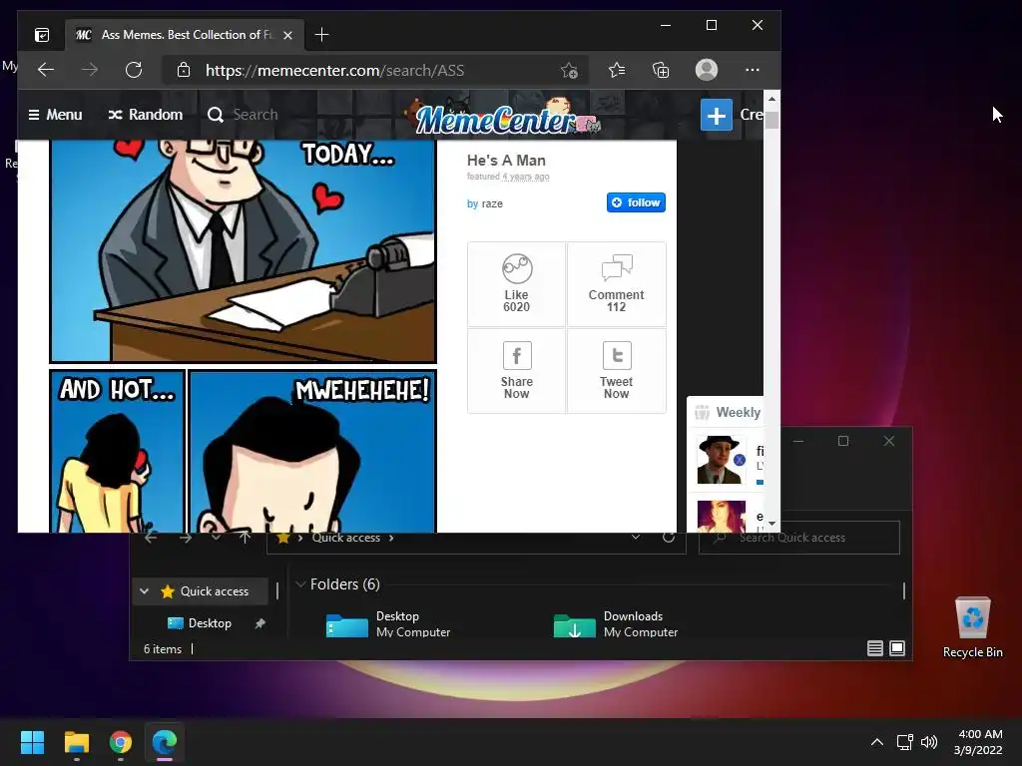
Task: Select Quick access in navigation pane
Action: point(214,591)
